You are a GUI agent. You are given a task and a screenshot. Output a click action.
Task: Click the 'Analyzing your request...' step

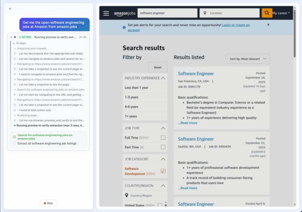click(x=33, y=49)
